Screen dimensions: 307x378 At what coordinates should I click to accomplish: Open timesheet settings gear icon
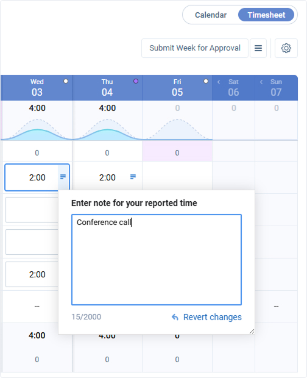pos(286,48)
